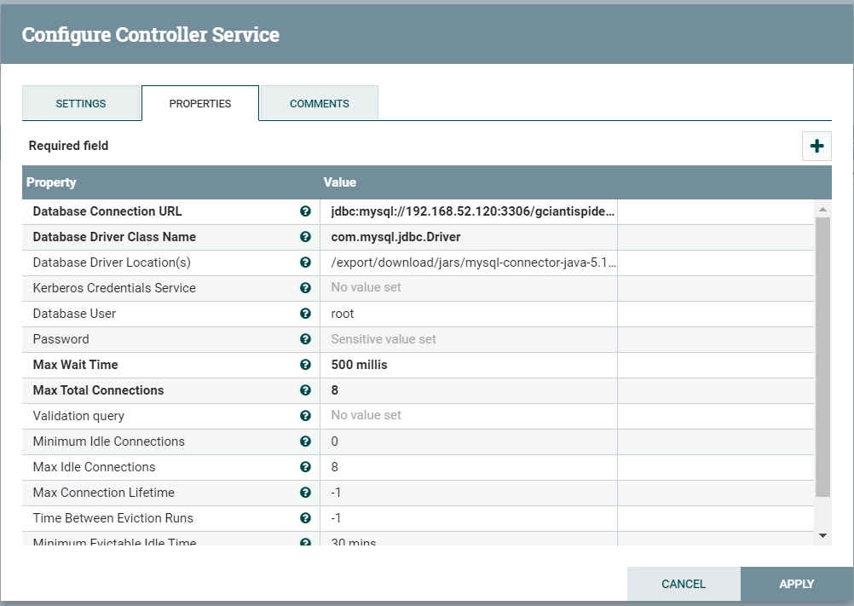Click help icon next to Max Wait Time
854x606 pixels.
click(x=305, y=365)
